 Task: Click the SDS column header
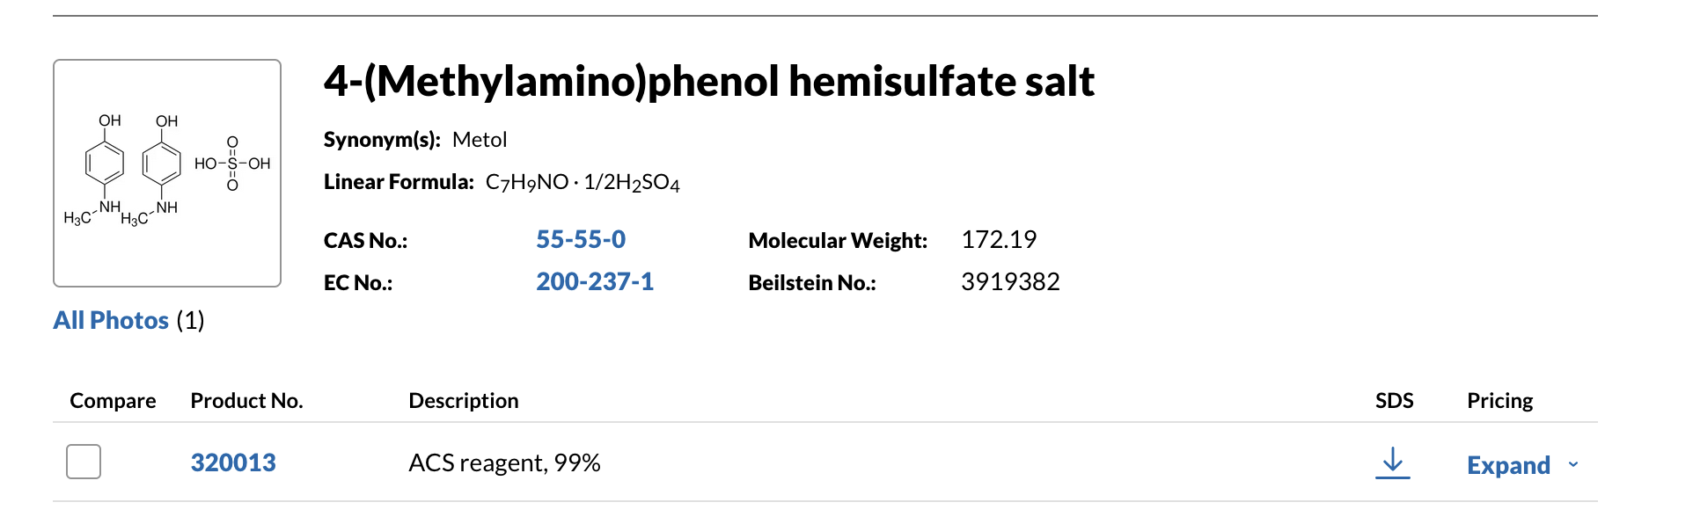pos(1395,401)
